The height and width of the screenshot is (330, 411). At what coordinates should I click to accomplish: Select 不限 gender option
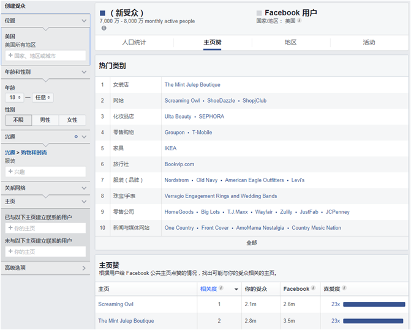pyautogui.click(x=18, y=120)
